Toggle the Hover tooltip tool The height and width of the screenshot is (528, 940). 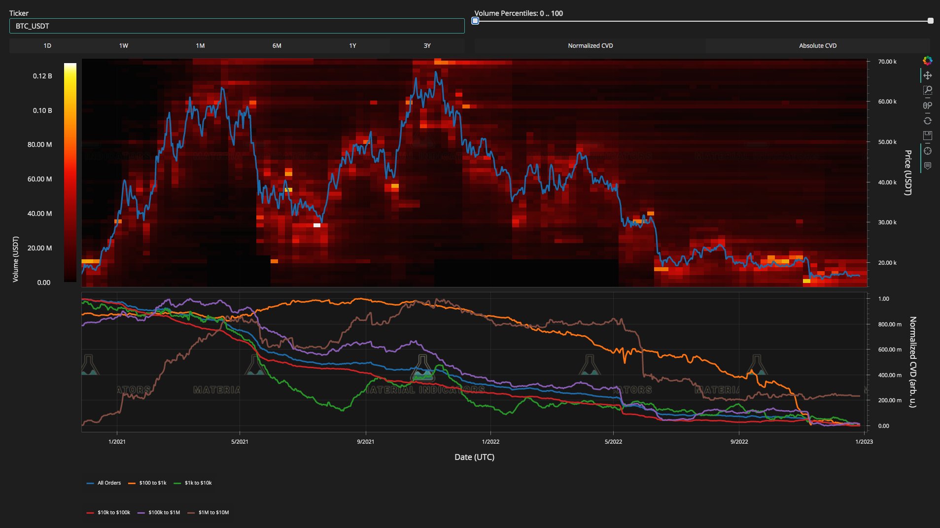(928, 166)
